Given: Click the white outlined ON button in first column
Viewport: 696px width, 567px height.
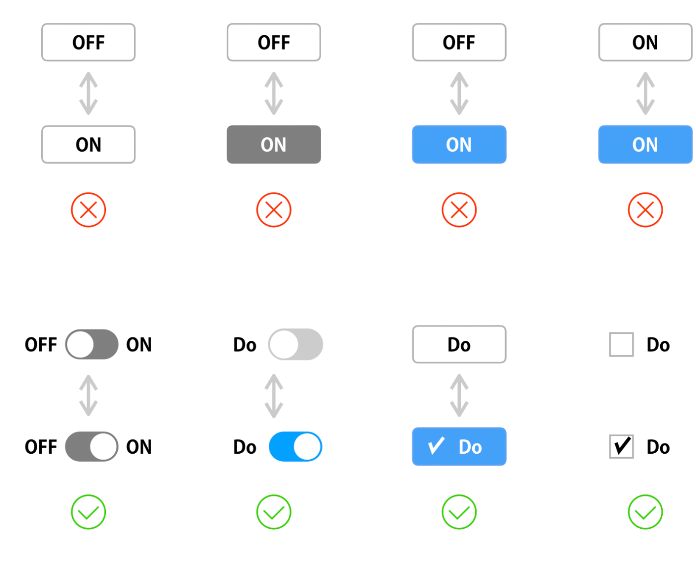Looking at the screenshot, I should pyautogui.click(x=88, y=145).
